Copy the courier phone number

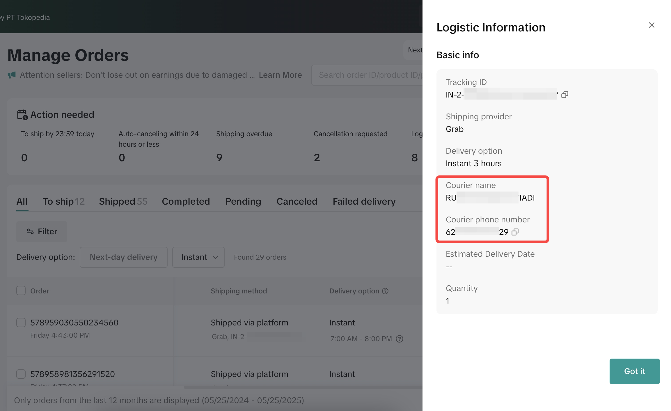click(x=515, y=232)
